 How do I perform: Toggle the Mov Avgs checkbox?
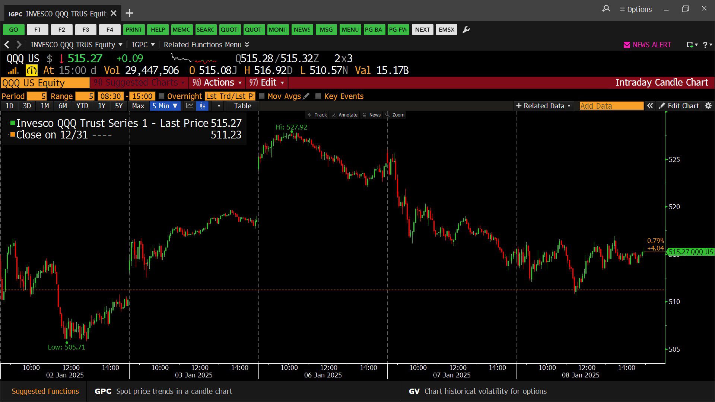pos(262,96)
